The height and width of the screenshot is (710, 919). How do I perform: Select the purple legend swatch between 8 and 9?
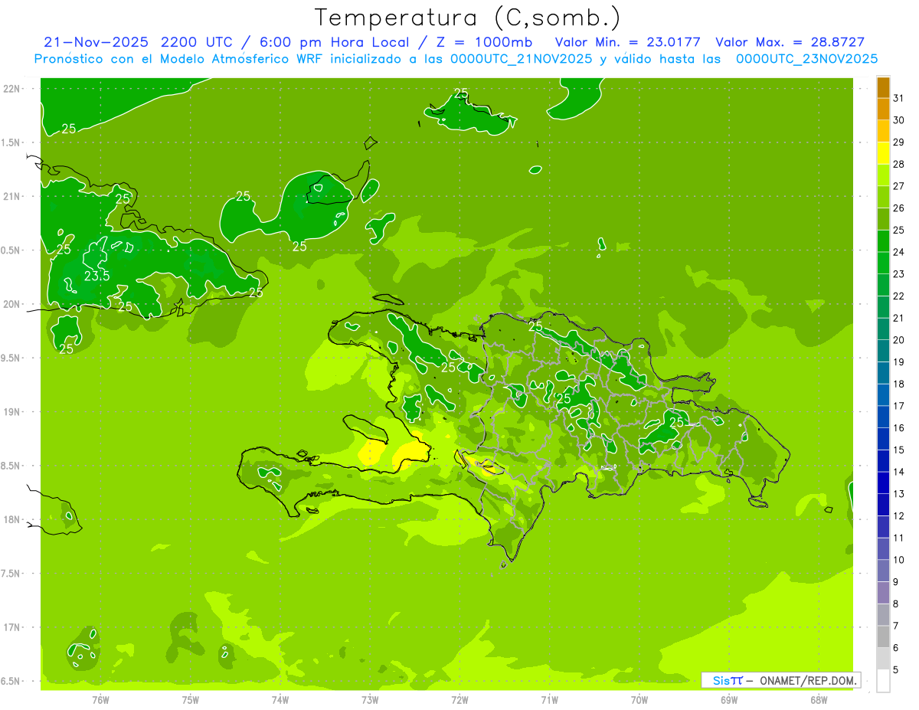[883, 593]
